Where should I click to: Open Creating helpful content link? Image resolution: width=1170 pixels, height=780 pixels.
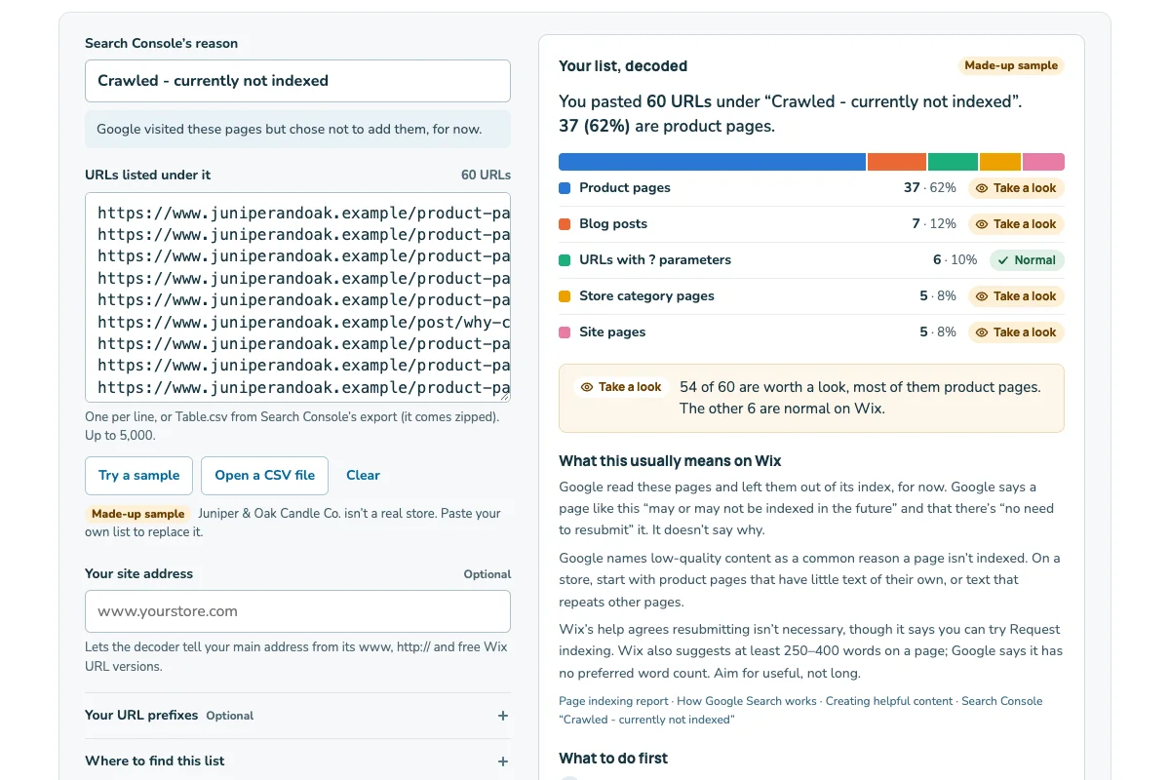pyautogui.click(x=889, y=701)
